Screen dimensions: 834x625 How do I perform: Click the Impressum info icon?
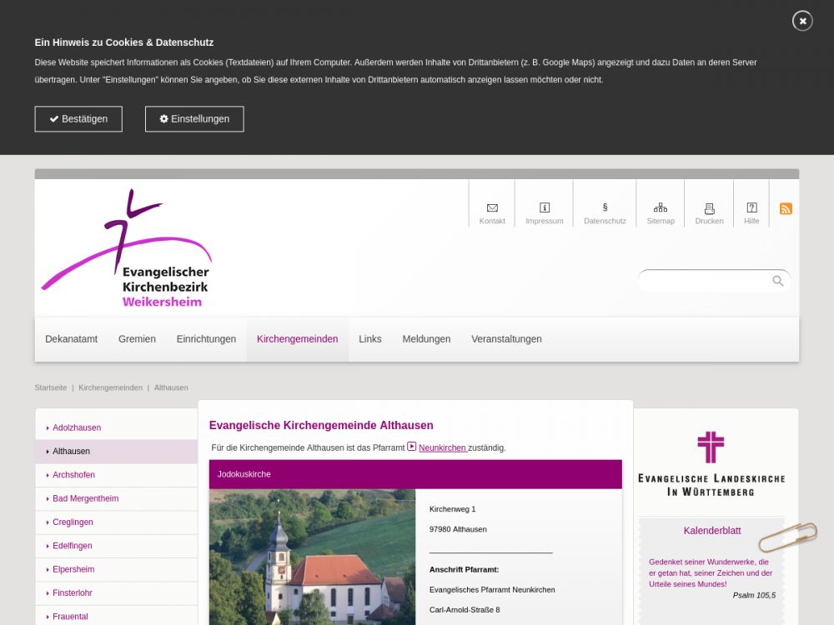(545, 208)
